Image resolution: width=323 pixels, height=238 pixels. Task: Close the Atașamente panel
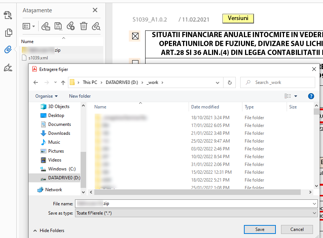[x=95, y=10]
